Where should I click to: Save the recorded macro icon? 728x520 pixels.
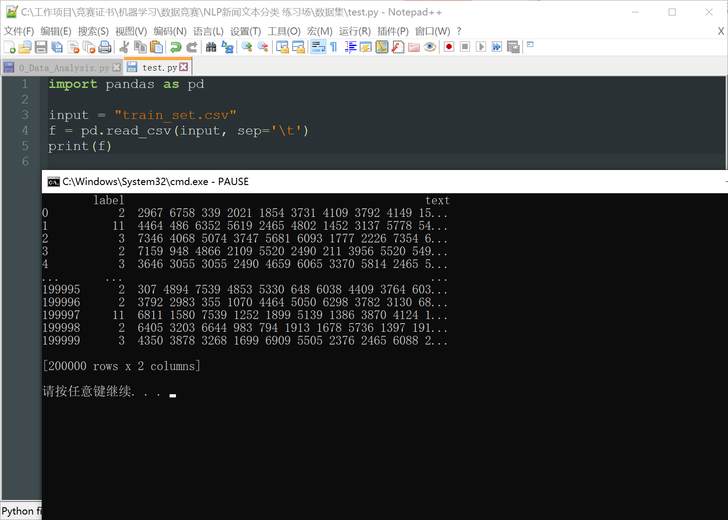[513, 47]
